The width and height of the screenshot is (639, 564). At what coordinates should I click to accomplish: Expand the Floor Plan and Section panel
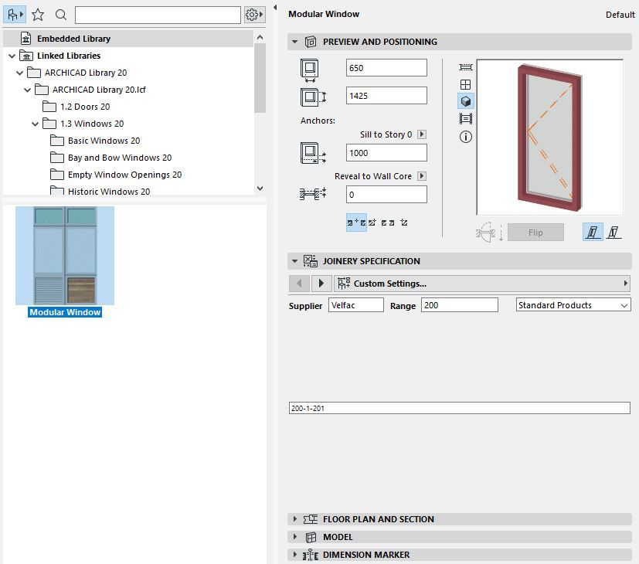click(x=294, y=518)
